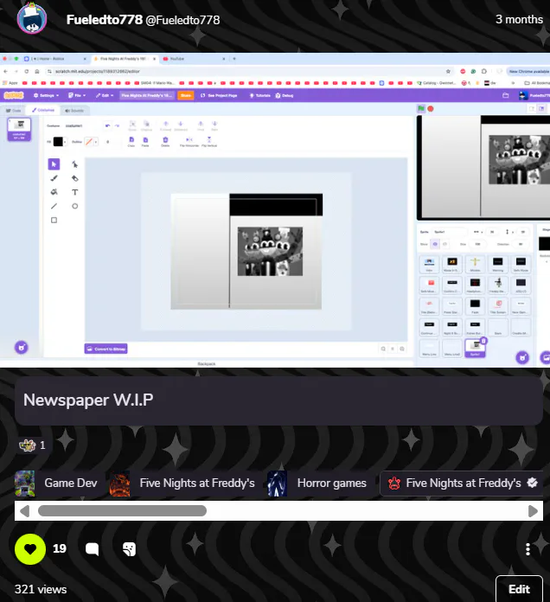This screenshot has height=602, width=550.
Task: Switch to the Scratch Code tab
Action: [14, 111]
